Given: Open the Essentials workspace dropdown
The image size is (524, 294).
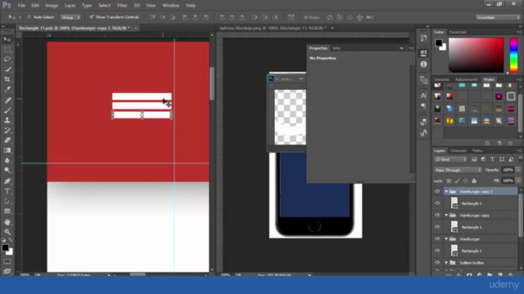Looking at the screenshot, I should coord(498,17).
